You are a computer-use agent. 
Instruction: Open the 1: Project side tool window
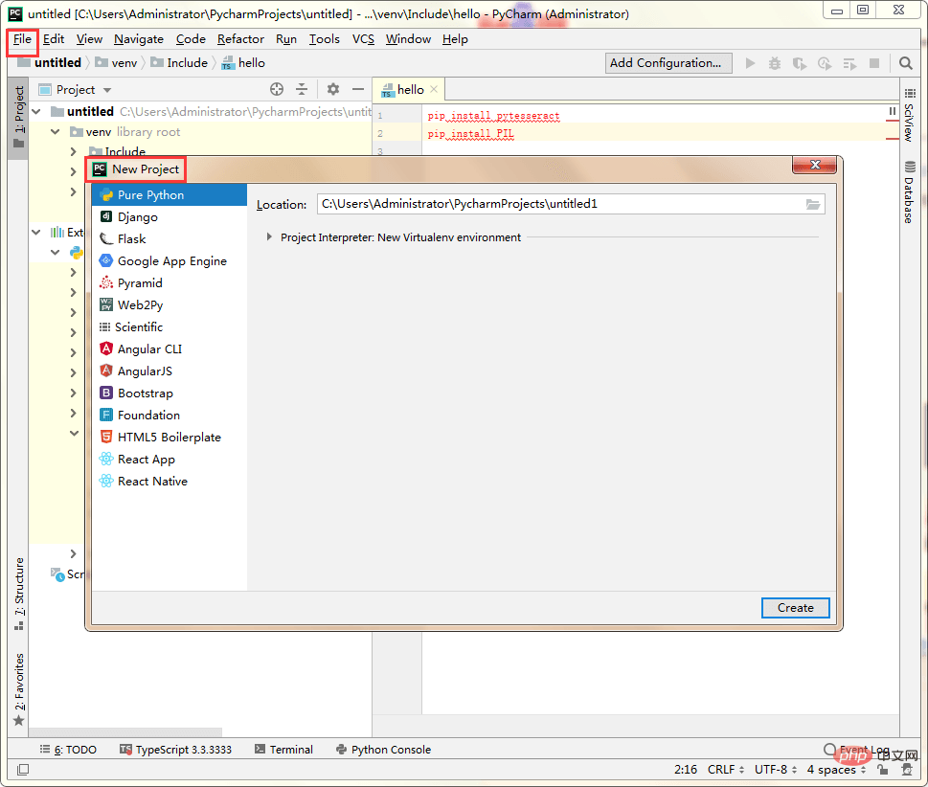pyautogui.click(x=19, y=117)
